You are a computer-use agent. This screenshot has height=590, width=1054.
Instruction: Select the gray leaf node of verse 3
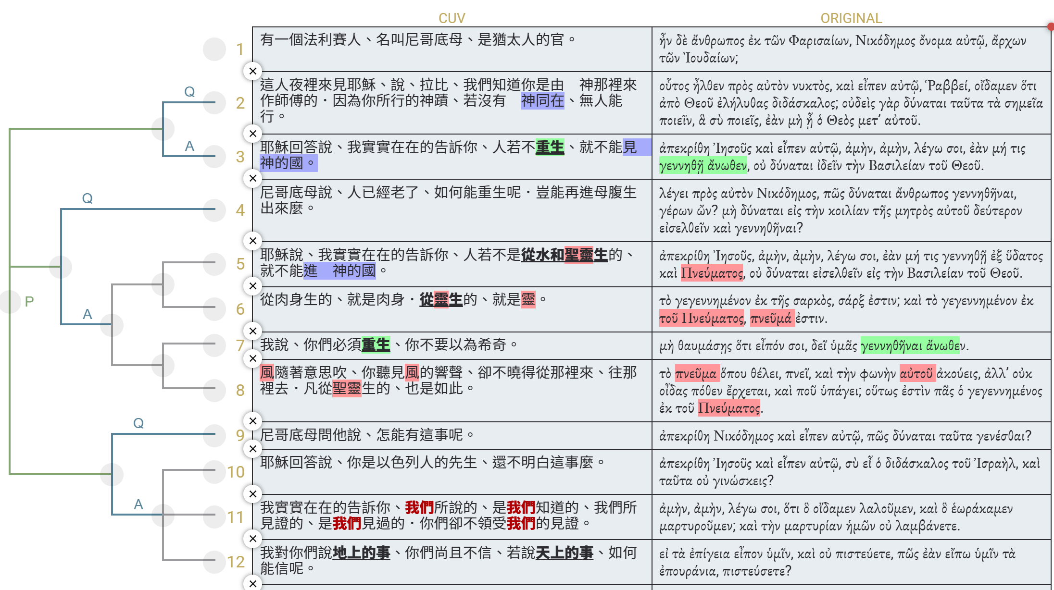214,156
